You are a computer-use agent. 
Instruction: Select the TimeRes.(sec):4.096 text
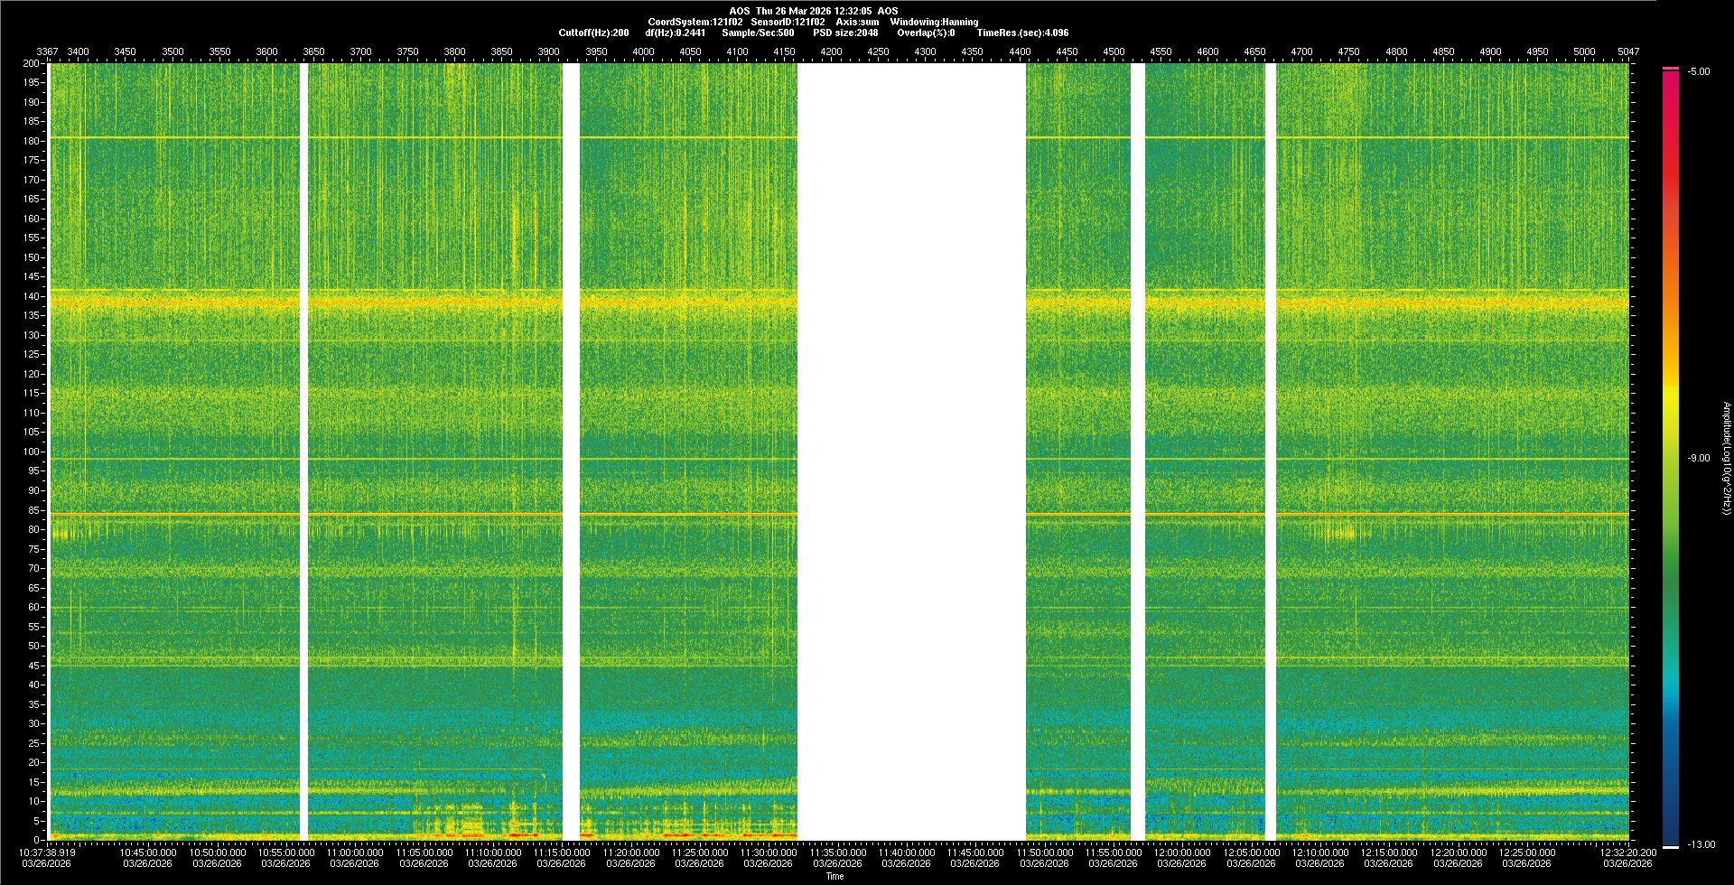[1022, 33]
